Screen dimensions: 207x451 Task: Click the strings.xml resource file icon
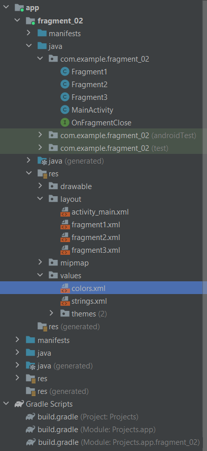tap(65, 301)
